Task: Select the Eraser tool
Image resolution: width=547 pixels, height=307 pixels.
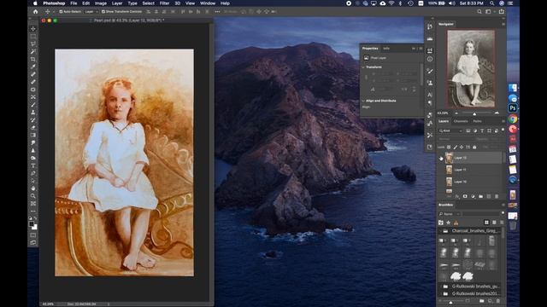Action: point(33,127)
